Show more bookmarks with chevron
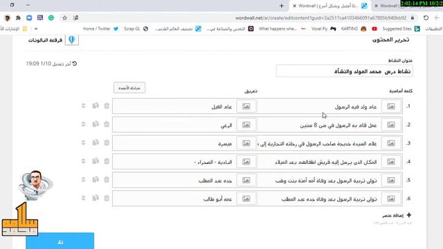Viewport: 443px width, 249px height. pyautogui.click(x=36, y=29)
